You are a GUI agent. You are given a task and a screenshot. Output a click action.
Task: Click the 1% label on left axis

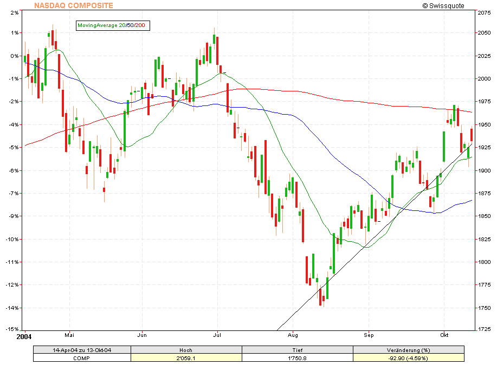(15, 33)
